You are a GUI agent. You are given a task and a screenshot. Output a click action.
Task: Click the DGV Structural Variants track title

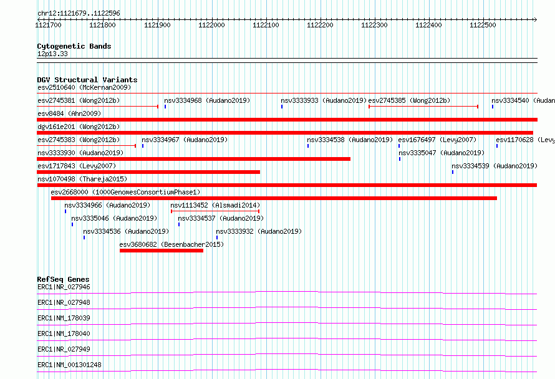point(87,80)
